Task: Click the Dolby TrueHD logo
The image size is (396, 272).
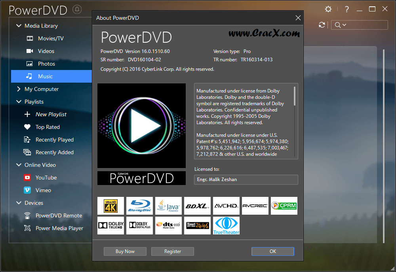Action: pyautogui.click(x=110, y=225)
